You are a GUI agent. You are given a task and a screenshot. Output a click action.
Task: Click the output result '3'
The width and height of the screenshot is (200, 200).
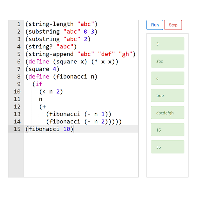pos(168,44)
